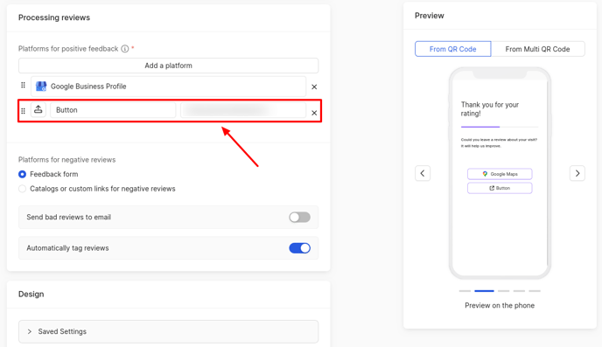Click the Add a platform button
This screenshot has width=602, height=347.
point(169,66)
